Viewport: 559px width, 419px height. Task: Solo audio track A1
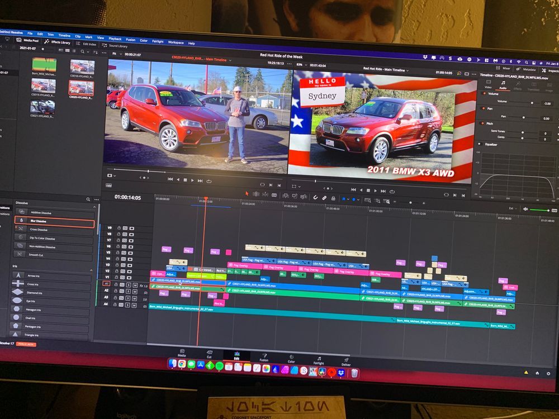[x=129, y=285]
